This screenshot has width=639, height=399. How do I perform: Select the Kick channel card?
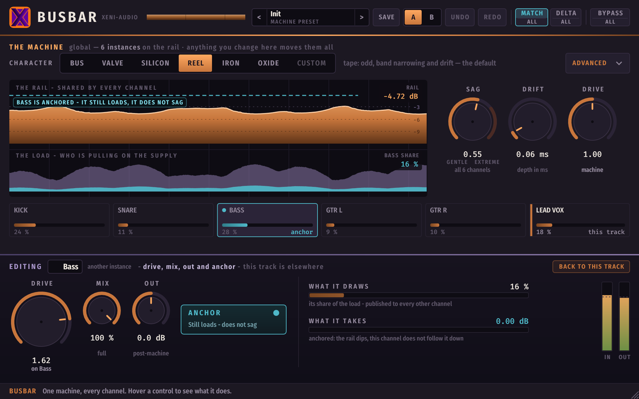[59, 220]
